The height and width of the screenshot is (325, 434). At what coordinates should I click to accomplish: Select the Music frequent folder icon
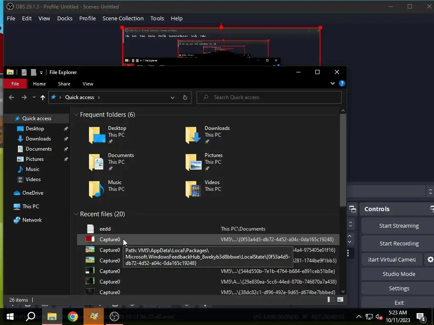click(x=96, y=189)
